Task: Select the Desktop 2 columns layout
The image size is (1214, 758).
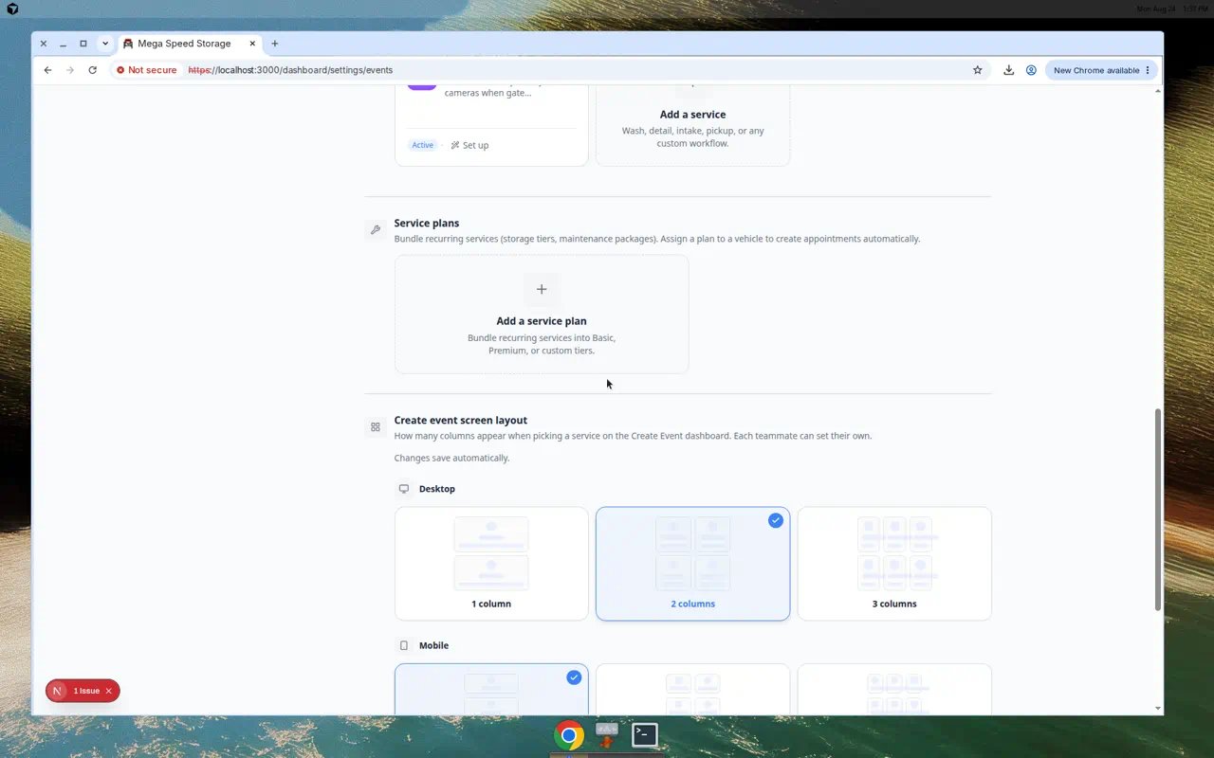Action: 692,564
